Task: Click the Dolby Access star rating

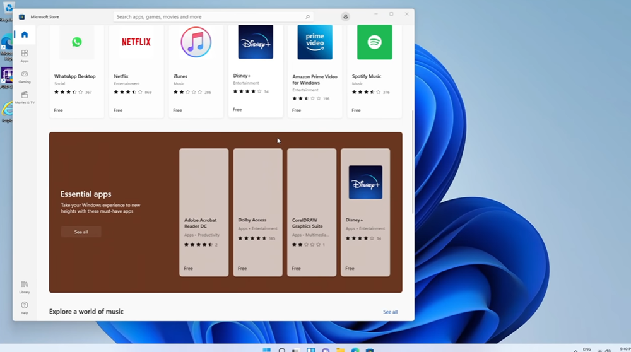Action: [252, 238]
